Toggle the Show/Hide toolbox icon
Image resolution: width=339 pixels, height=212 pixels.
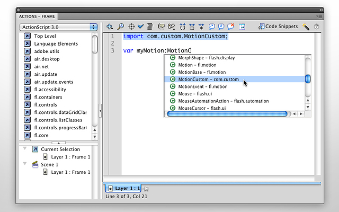tap(242, 26)
